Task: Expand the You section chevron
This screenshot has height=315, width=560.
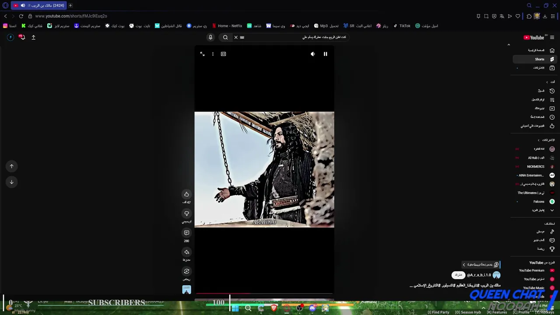Action: [x=547, y=82]
